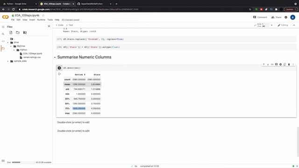Add a comment to the cell

[x=276, y=64]
